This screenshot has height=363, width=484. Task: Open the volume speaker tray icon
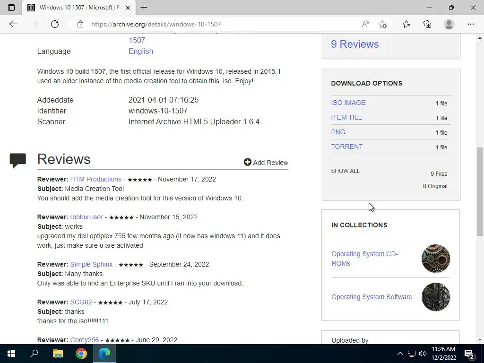(x=423, y=354)
